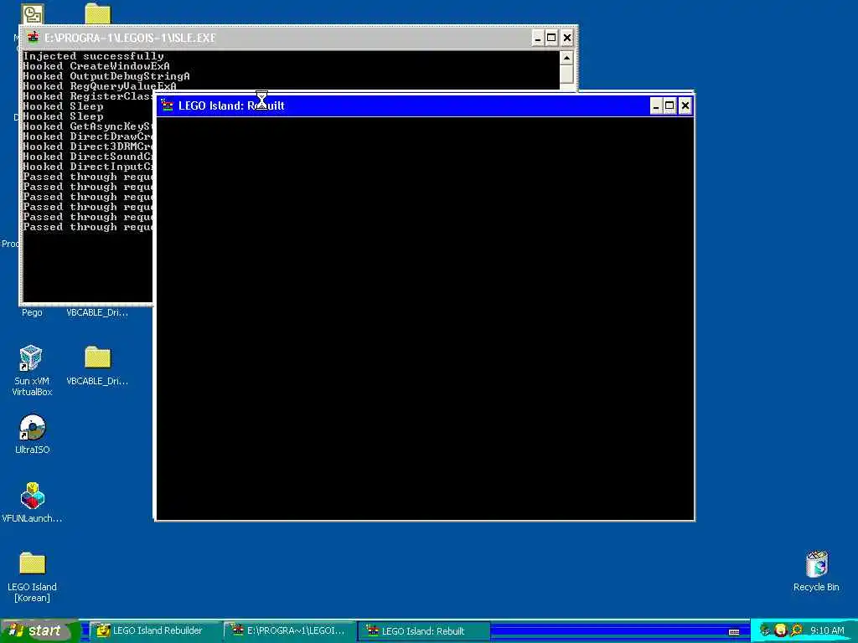The height and width of the screenshot is (643, 858).
Task: Click the 'Hooked CreateWindowExA' console line
Action: 96,66
